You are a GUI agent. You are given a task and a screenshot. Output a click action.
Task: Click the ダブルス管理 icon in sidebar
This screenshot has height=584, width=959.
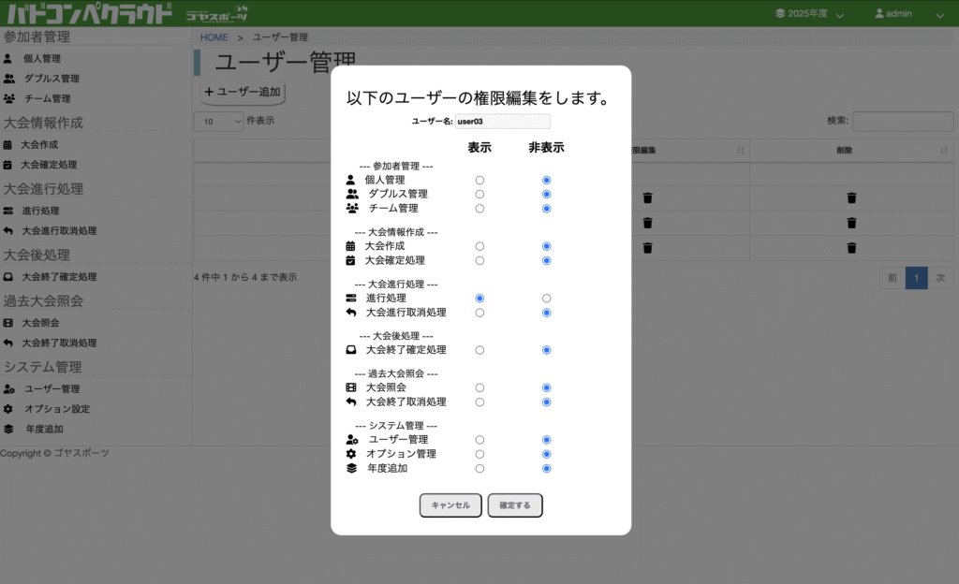pyautogui.click(x=9, y=79)
